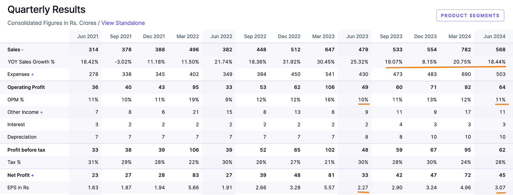Click the Jun 2023 column header
The height and width of the screenshot is (195, 513).
(357, 36)
